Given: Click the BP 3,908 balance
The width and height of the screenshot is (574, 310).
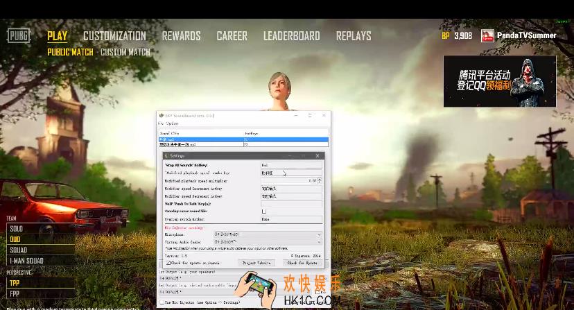Looking at the screenshot, I should pyautogui.click(x=457, y=35).
